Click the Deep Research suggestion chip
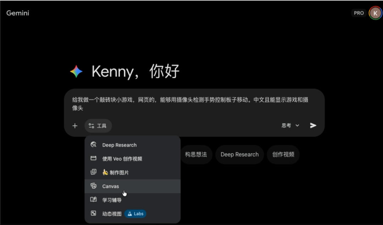This screenshot has width=383, height=225. click(239, 155)
